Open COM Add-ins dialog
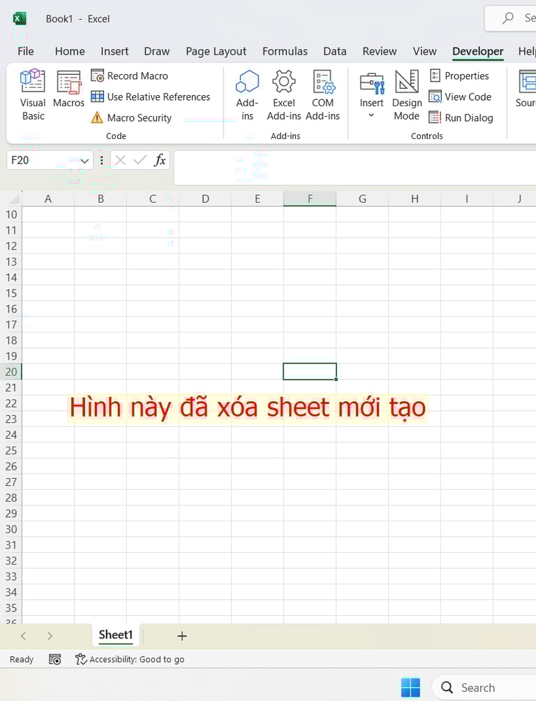This screenshot has width=536, height=701. pos(322,95)
